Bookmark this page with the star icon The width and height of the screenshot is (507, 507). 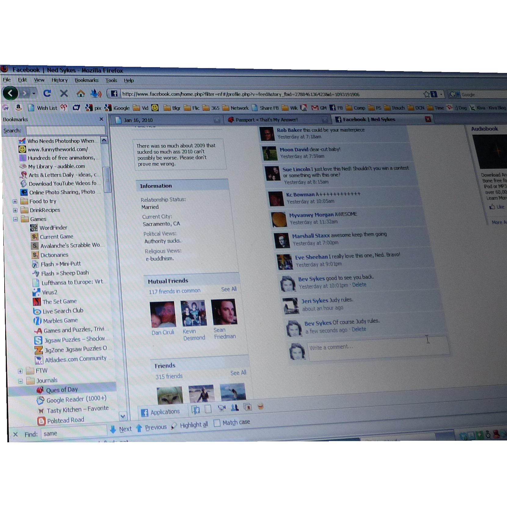[426, 94]
